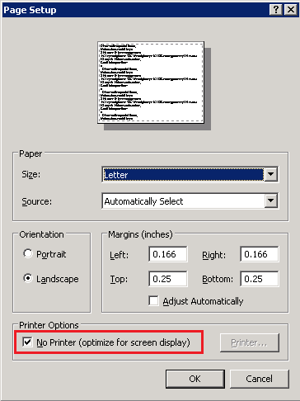Click the Bottom margin field
The image size is (300, 401).
pyautogui.click(x=260, y=279)
